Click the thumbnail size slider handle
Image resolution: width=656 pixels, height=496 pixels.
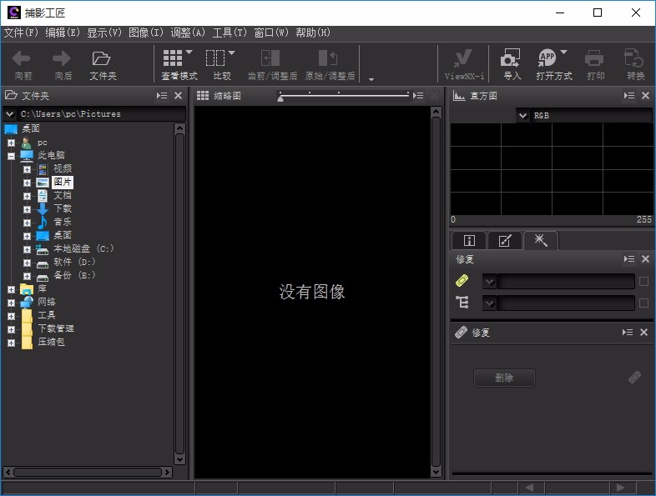pyautogui.click(x=280, y=99)
